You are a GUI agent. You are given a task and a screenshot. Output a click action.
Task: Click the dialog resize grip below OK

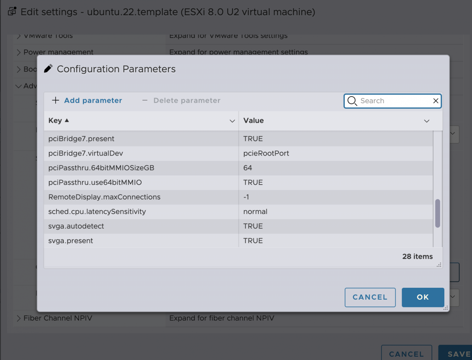445,308
